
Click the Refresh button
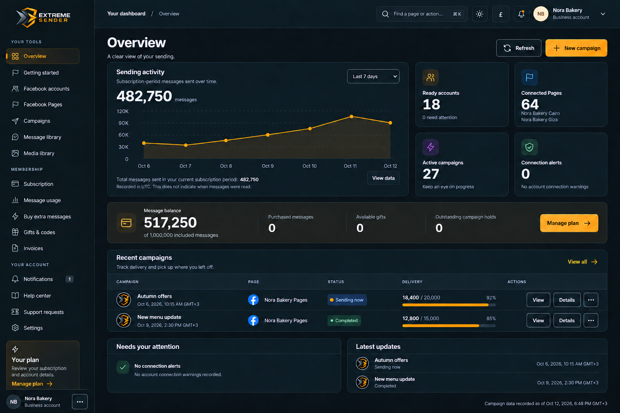pos(519,48)
